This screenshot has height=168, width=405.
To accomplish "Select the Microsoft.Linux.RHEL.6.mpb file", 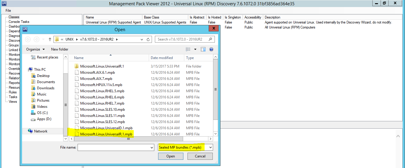I will click(x=102, y=97).
